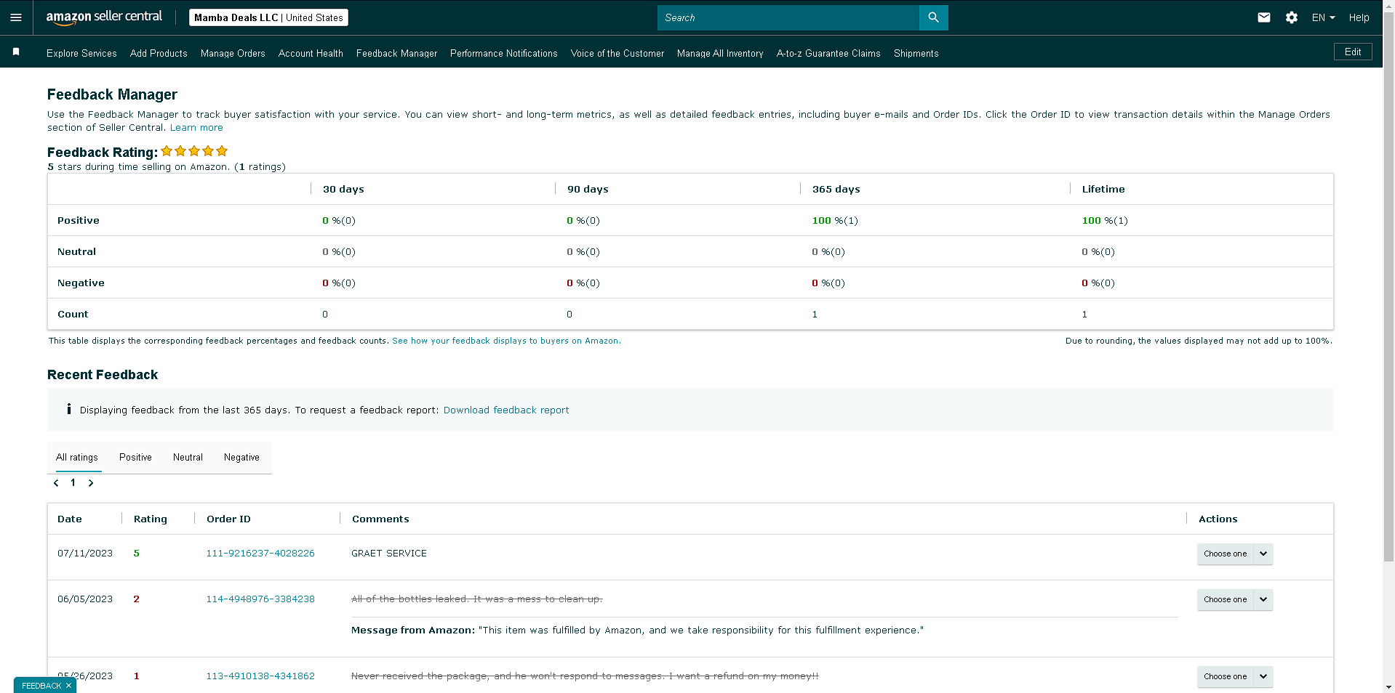
Task: Open order 114-4948976-3384238
Action: [x=260, y=599]
